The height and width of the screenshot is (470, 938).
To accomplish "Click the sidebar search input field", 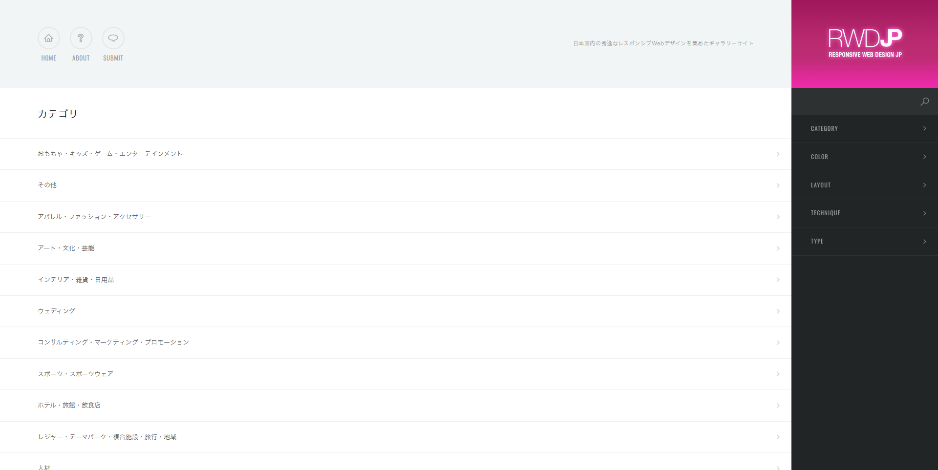I will pyautogui.click(x=855, y=102).
